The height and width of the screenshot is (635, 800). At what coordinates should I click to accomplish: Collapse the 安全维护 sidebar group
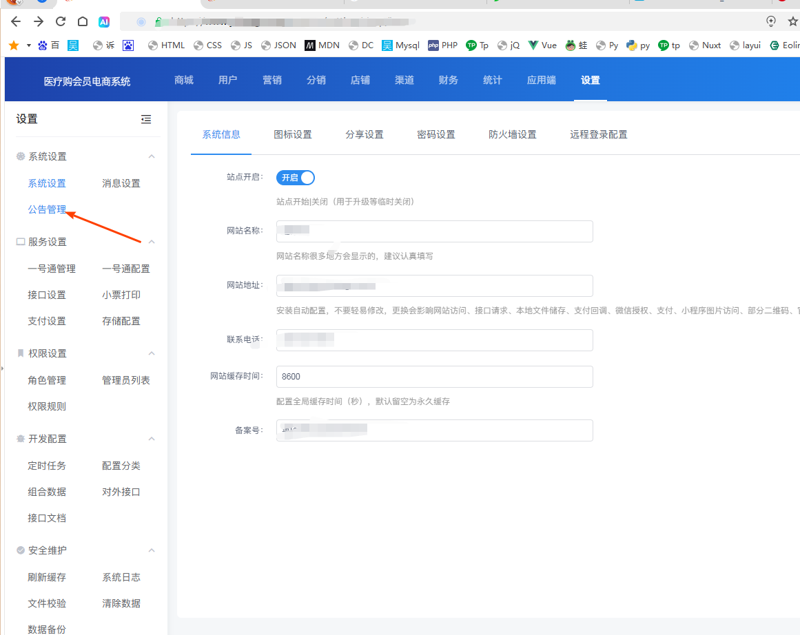pos(152,550)
